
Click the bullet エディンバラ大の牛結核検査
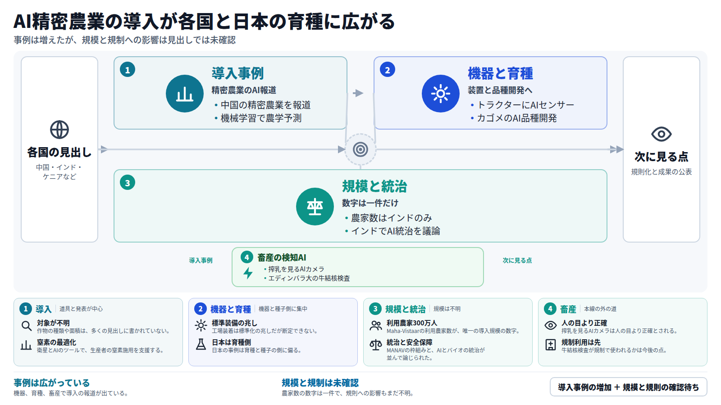click(x=309, y=278)
